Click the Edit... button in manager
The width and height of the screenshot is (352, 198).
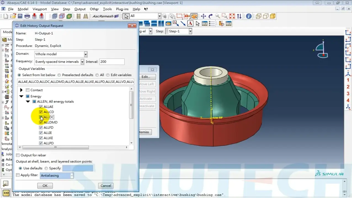click(147, 77)
